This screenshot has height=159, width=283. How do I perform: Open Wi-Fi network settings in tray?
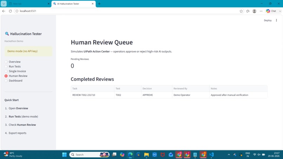255,155
